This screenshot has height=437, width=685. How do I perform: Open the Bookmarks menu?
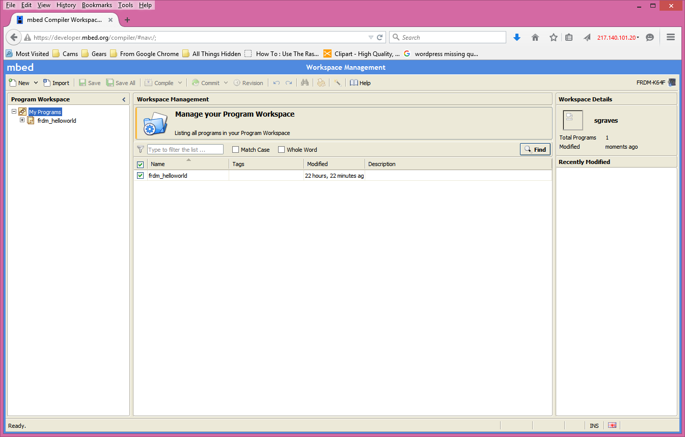(x=97, y=5)
